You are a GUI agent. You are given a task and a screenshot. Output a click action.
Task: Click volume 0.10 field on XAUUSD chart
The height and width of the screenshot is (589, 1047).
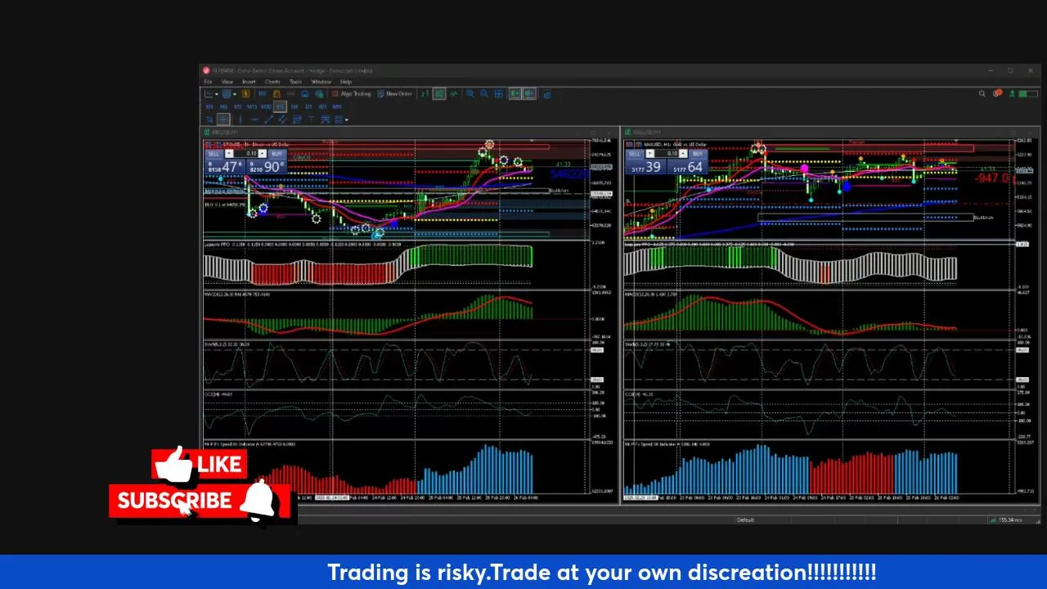click(667, 154)
